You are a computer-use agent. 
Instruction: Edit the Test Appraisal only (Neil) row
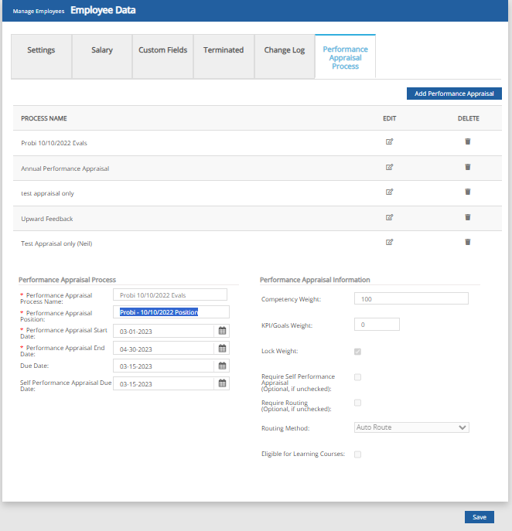coord(390,242)
